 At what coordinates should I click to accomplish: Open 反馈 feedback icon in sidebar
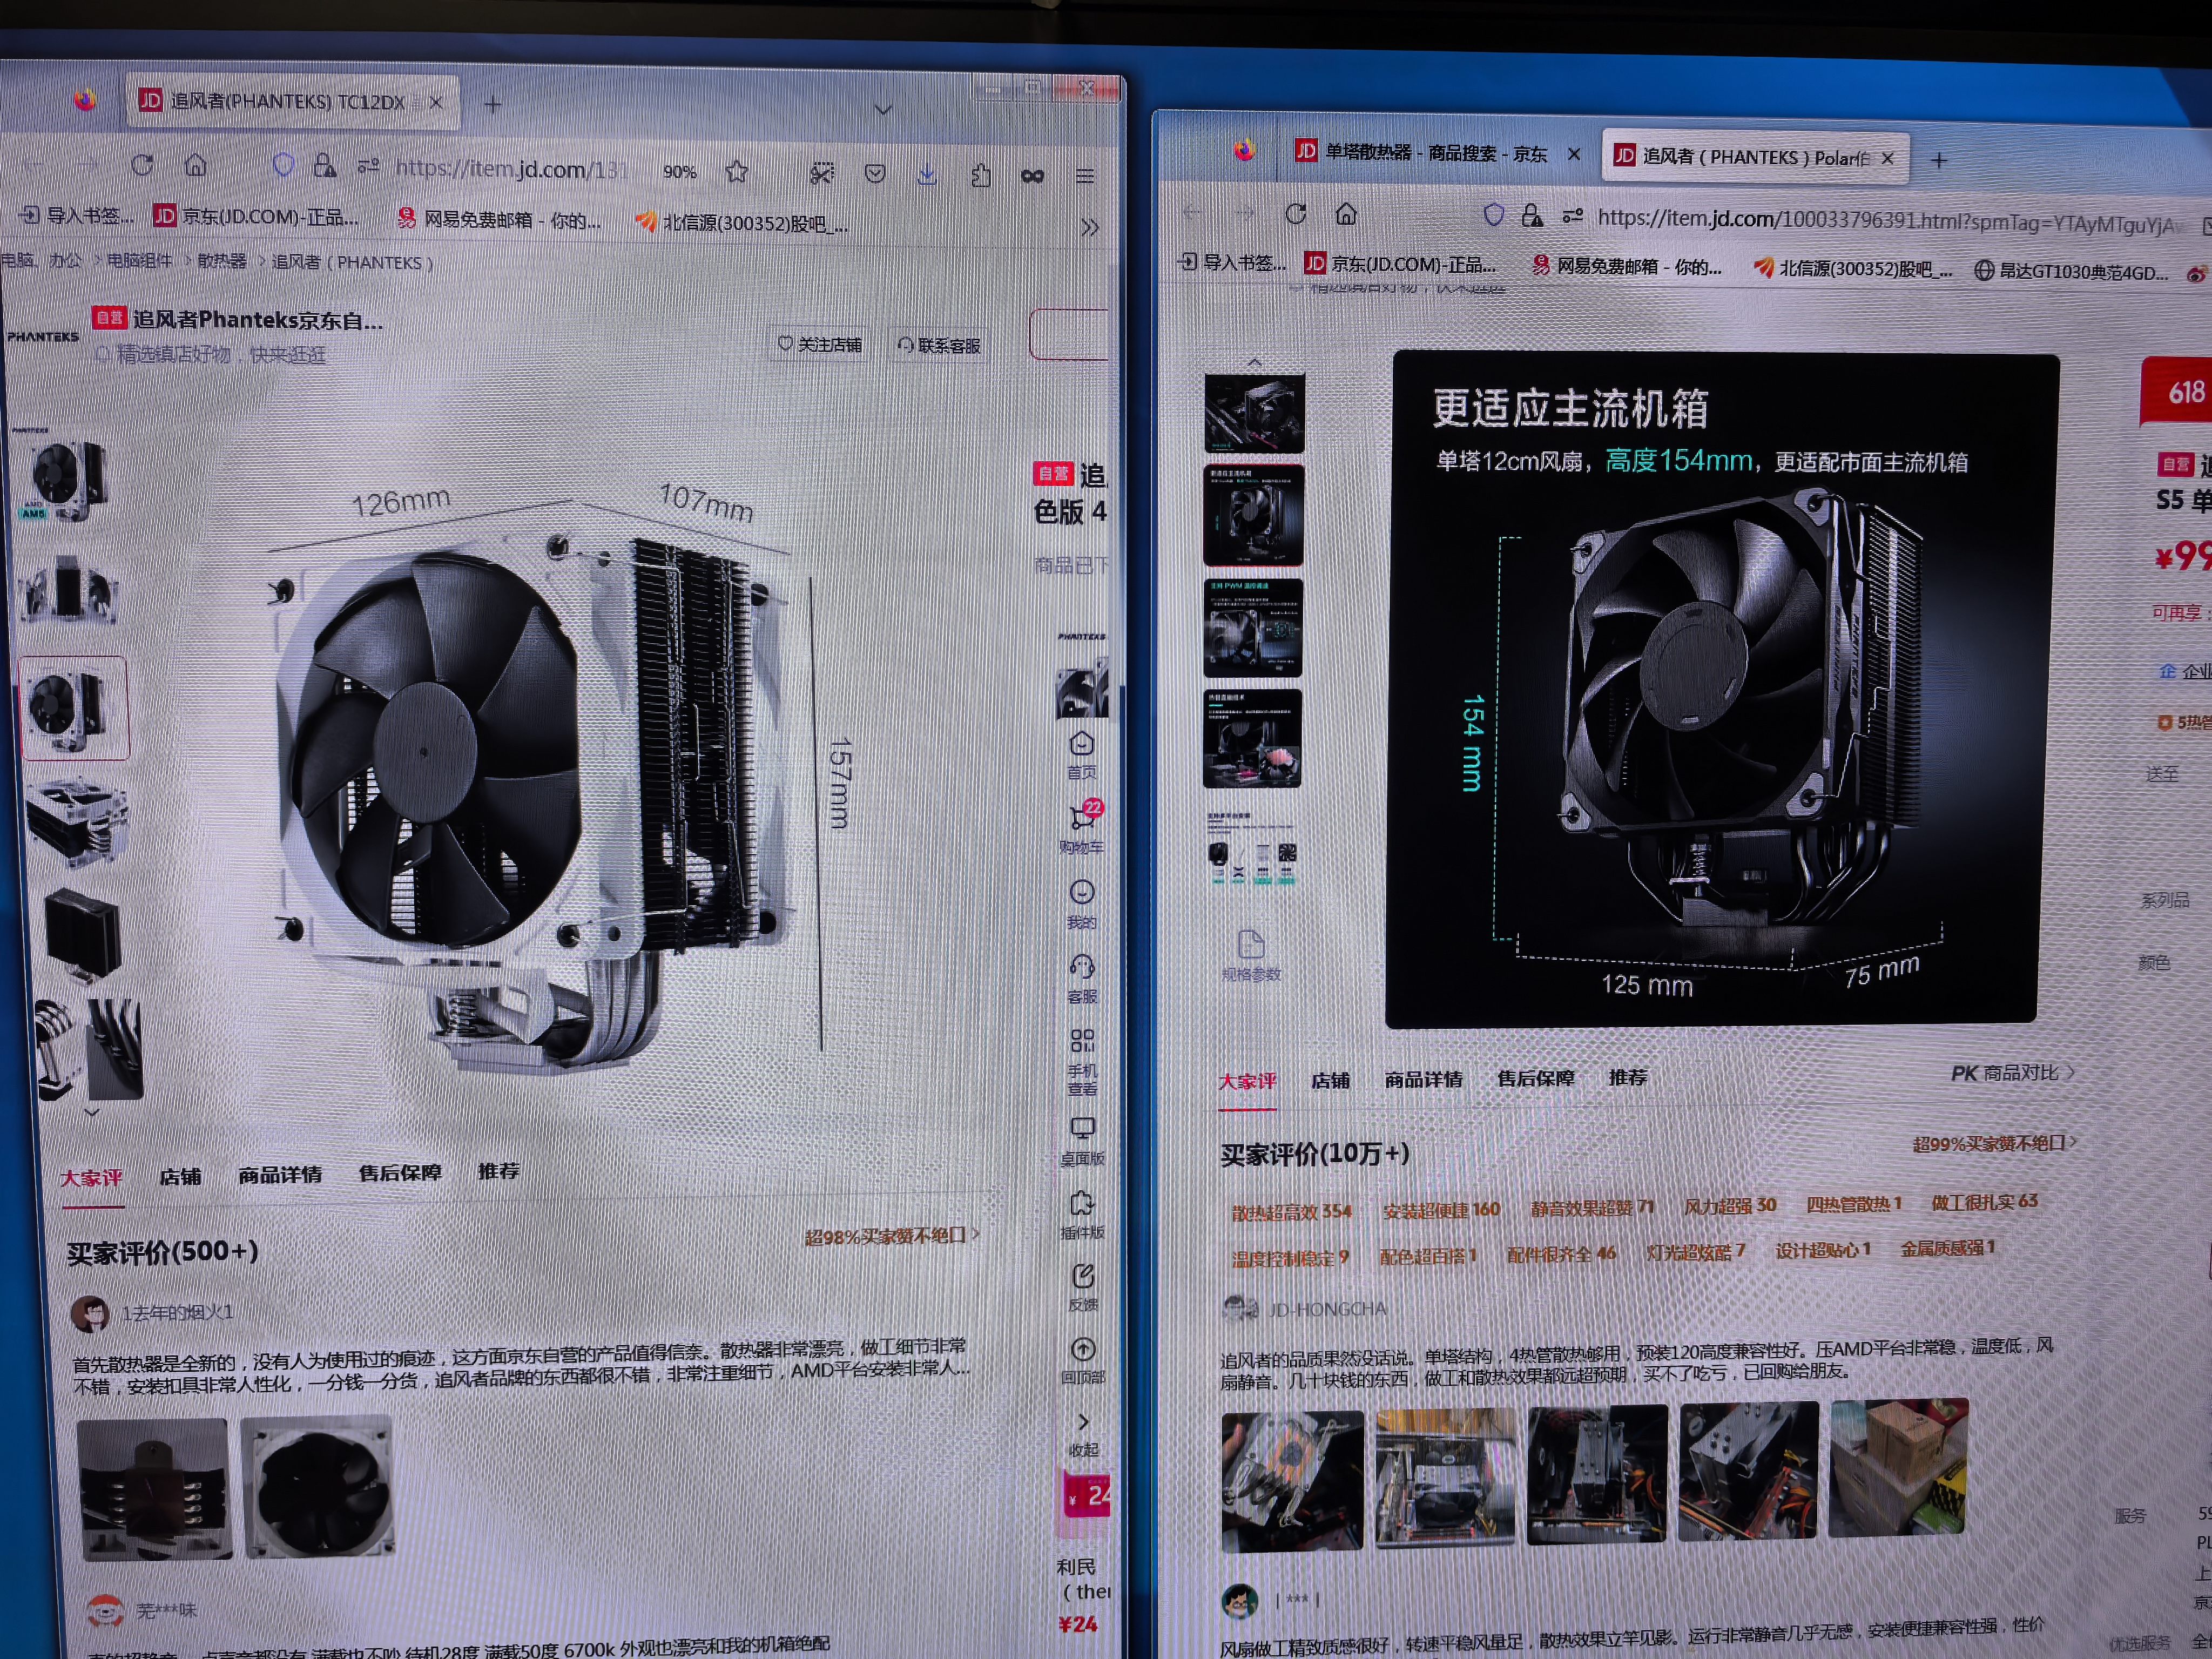coord(1083,1288)
